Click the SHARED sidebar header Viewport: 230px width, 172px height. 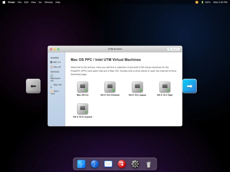coord(55,58)
